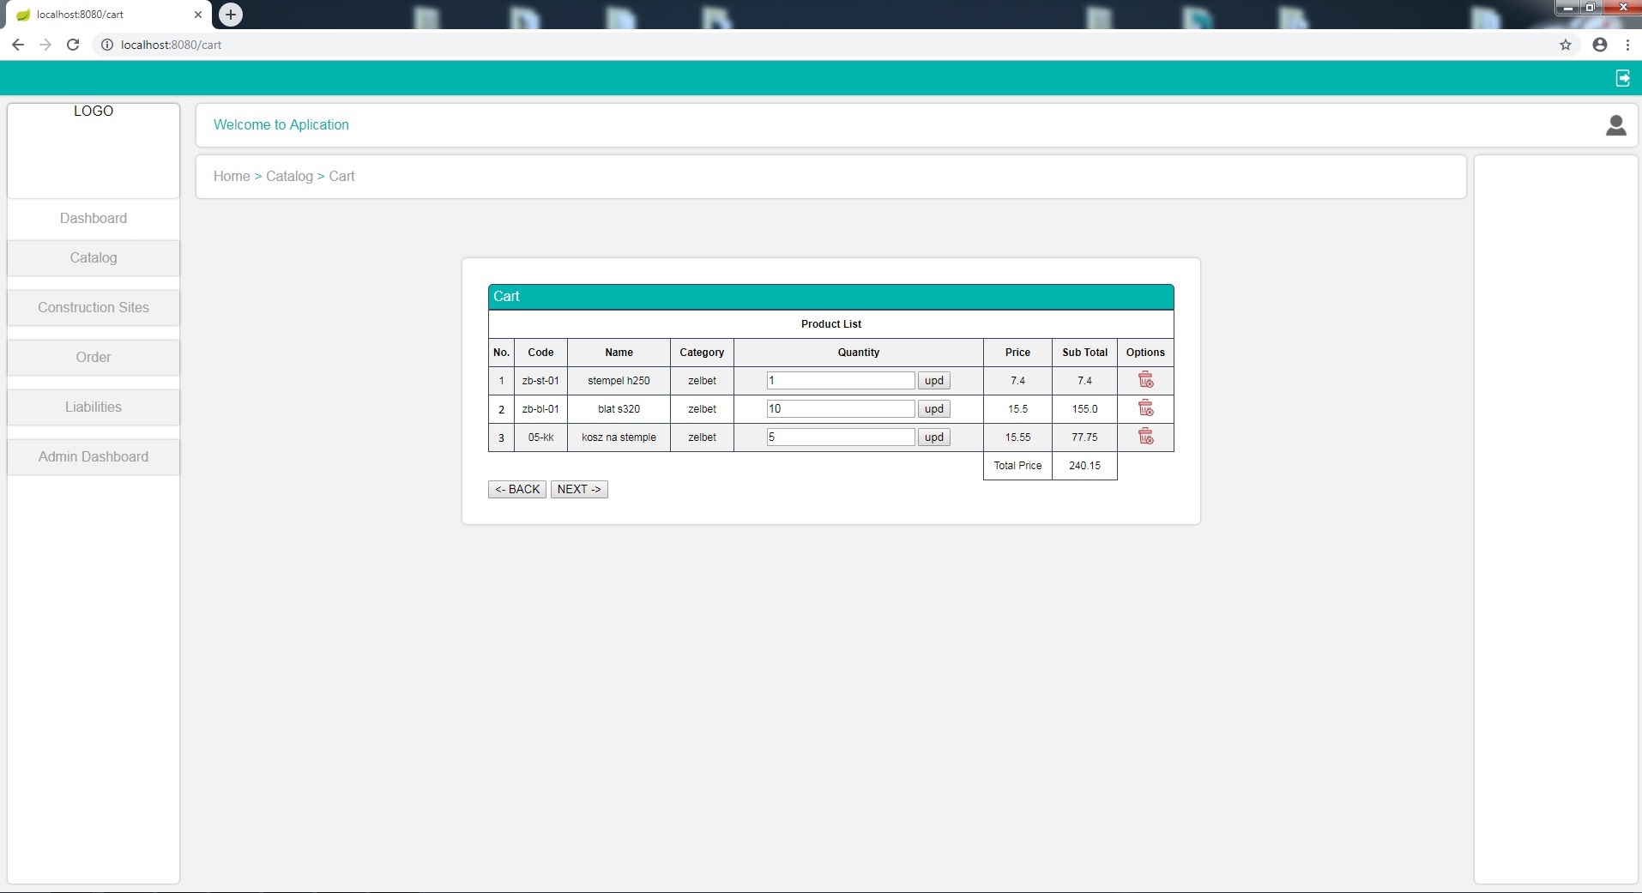Click the total price value 240.15
The image size is (1642, 893).
(x=1084, y=465)
